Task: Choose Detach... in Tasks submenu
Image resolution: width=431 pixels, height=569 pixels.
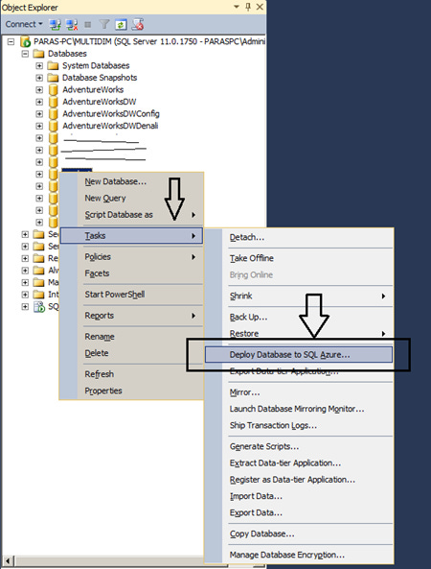Action: [x=299, y=237]
